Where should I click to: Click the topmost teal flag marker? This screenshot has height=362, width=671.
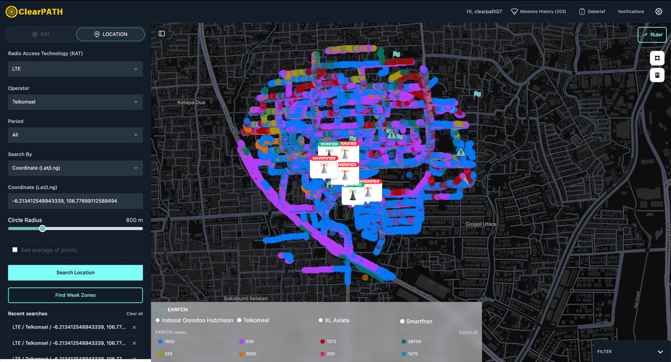[396, 55]
